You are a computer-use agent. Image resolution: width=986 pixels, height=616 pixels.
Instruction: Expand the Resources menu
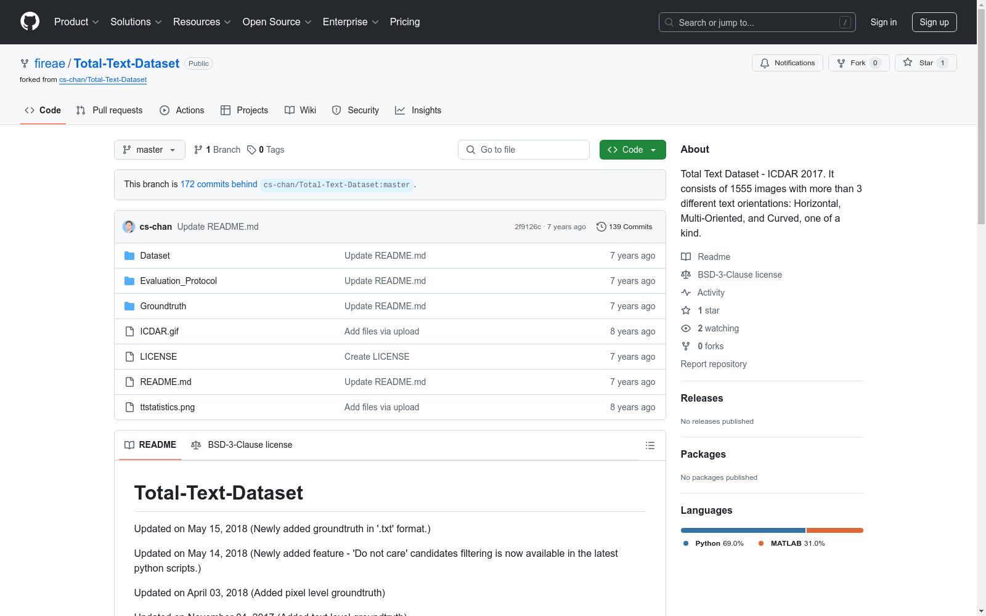tap(202, 22)
